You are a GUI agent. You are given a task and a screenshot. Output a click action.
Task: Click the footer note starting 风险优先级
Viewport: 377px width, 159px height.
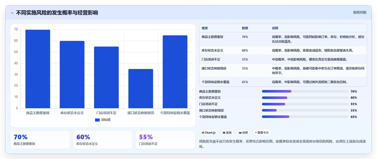pyautogui.click(x=283, y=144)
